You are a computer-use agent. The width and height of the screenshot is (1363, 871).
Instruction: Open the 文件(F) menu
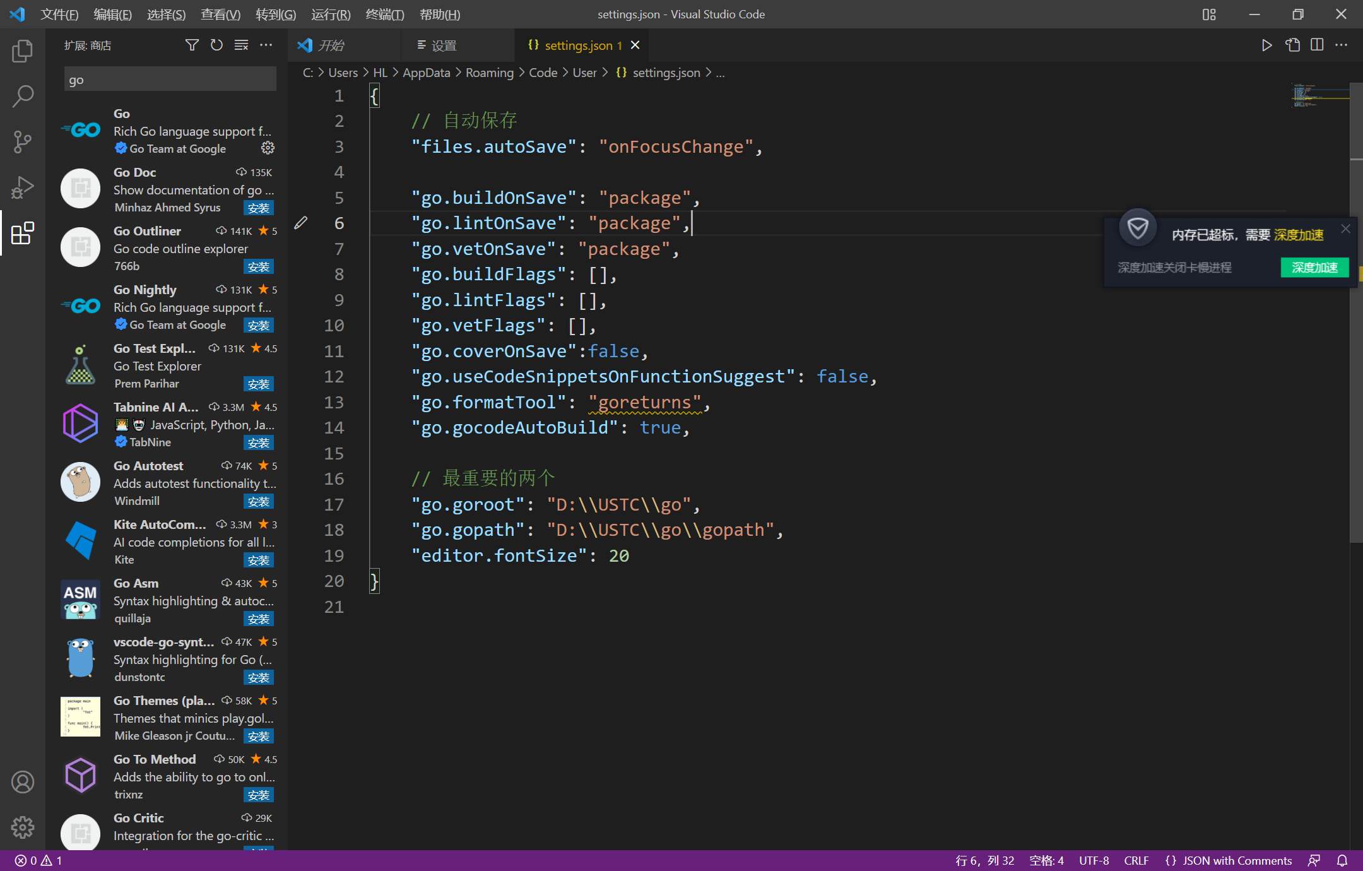point(59,15)
